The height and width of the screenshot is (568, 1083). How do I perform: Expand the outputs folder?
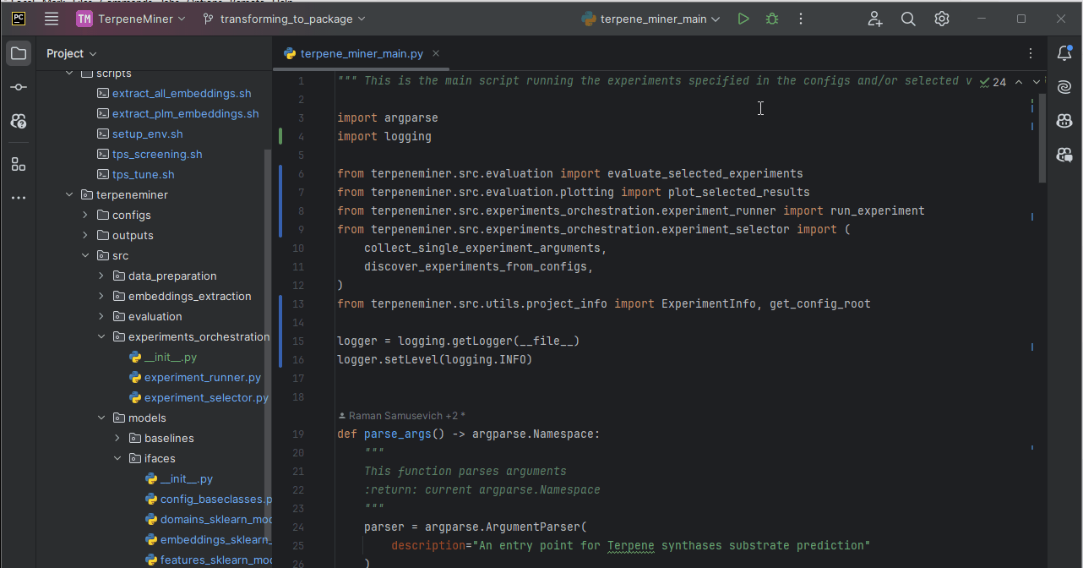tap(85, 236)
